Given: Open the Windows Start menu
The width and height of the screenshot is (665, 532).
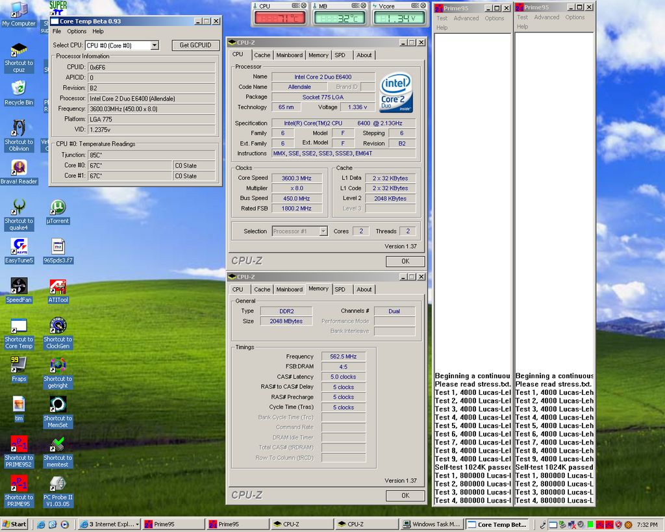Looking at the screenshot, I should point(15,524).
